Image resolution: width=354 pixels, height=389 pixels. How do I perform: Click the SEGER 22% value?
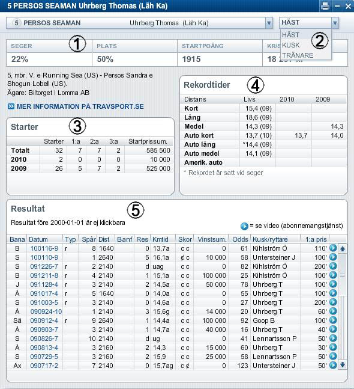(x=20, y=59)
